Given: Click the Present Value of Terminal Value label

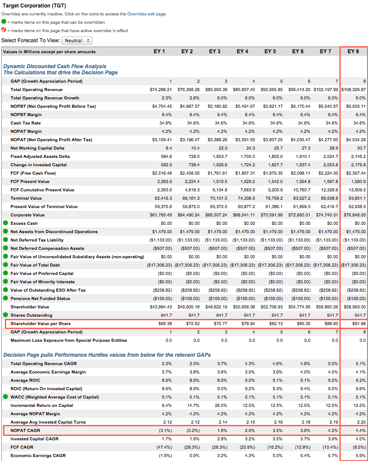Looking at the screenshot, I should [44, 206].
